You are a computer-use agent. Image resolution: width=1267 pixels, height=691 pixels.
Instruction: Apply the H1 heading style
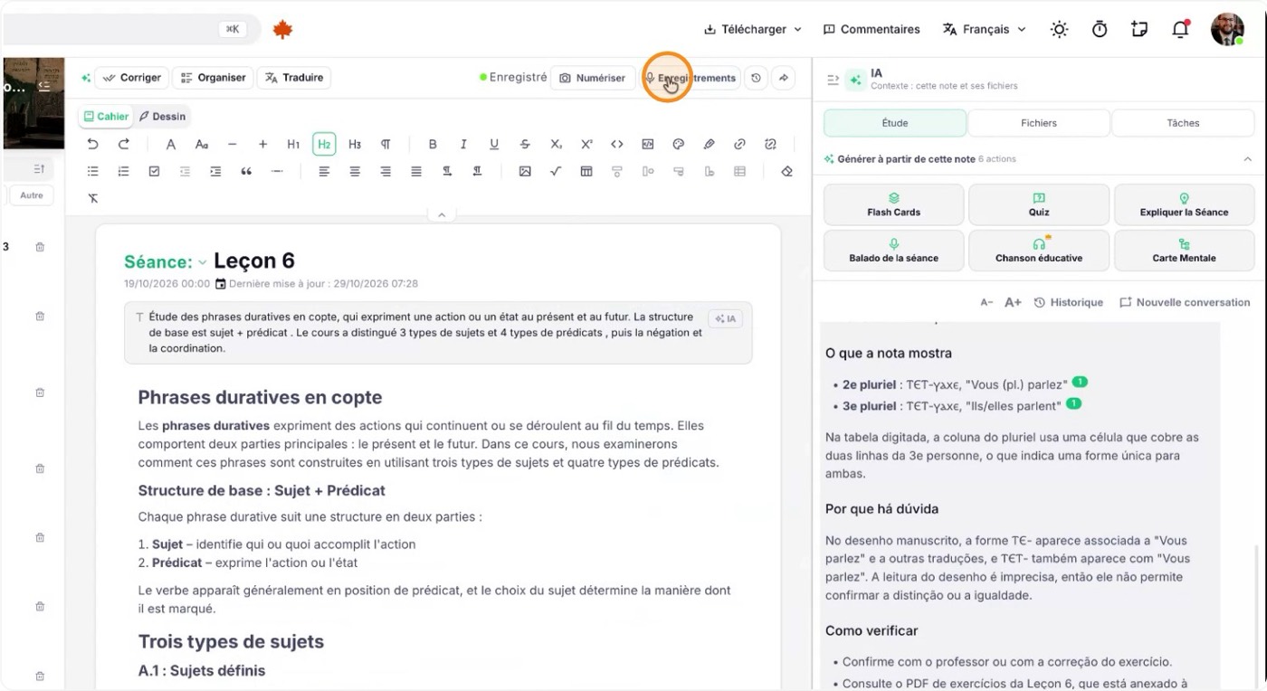point(293,144)
